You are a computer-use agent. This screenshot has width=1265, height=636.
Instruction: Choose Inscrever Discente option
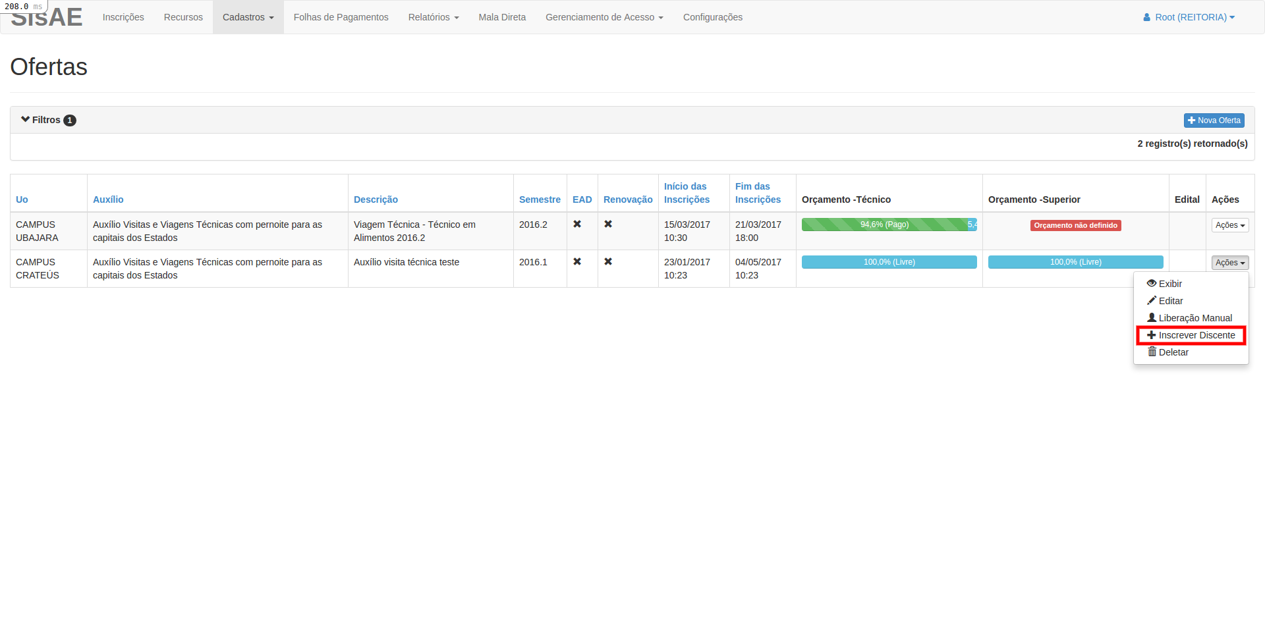coord(1191,335)
